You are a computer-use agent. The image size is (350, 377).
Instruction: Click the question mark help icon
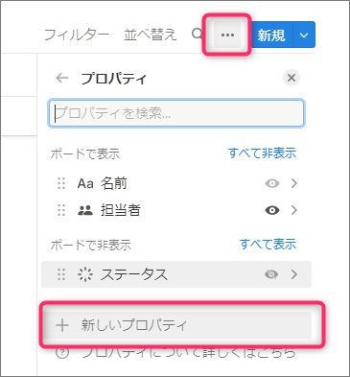pyautogui.click(x=62, y=353)
